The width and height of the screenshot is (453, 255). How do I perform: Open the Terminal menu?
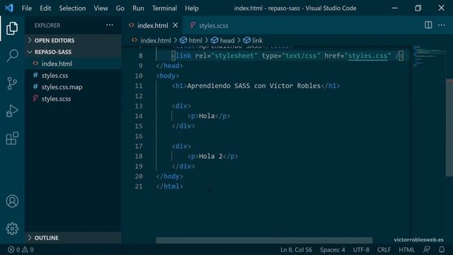(164, 8)
